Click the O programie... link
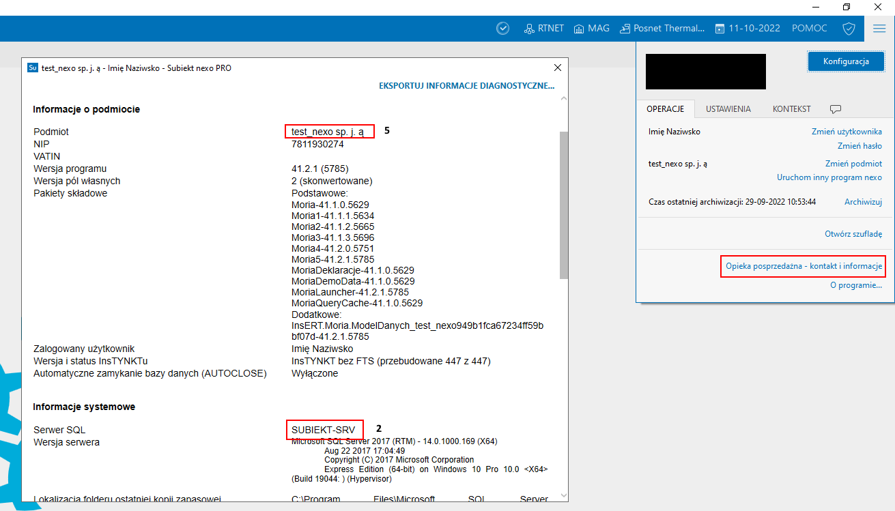895x511 pixels. (x=856, y=285)
